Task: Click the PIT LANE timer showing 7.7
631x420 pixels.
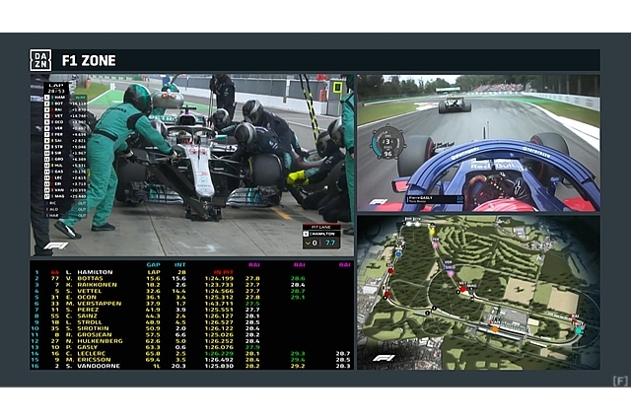Action: [321, 237]
